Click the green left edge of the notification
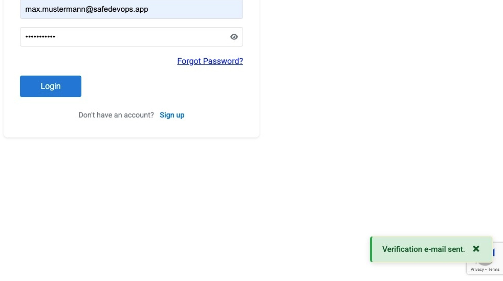The width and height of the screenshot is (503, 281). pos(371,249)
